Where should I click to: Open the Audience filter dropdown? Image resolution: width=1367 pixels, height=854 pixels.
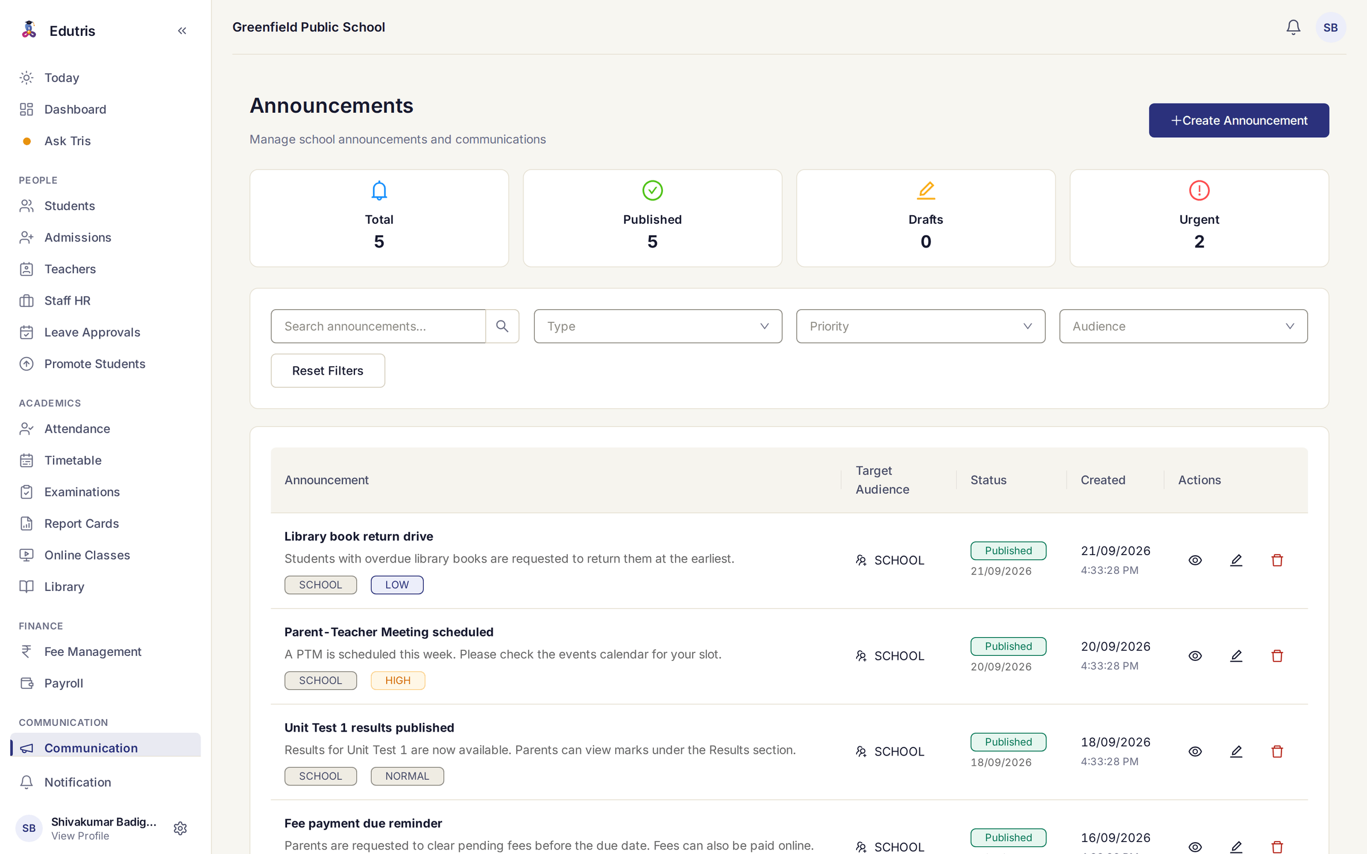(1183, 326)
